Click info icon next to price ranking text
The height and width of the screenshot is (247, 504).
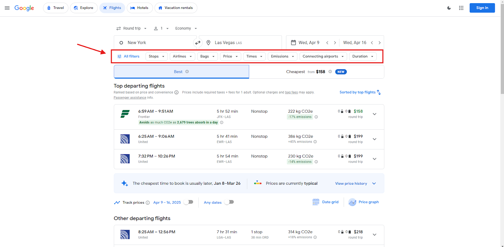coord(176,93)
